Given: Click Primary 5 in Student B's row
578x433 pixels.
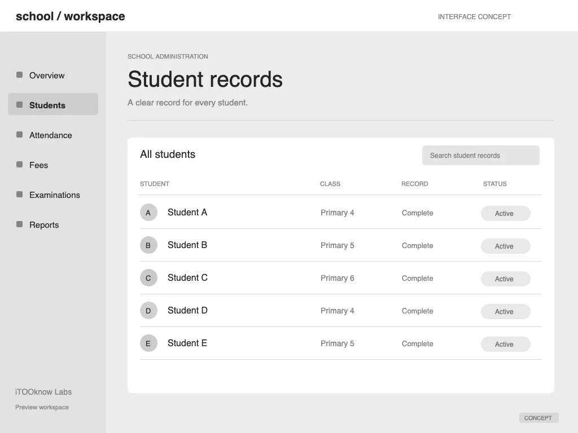Looking at the screenshot, I should [338, 246].
